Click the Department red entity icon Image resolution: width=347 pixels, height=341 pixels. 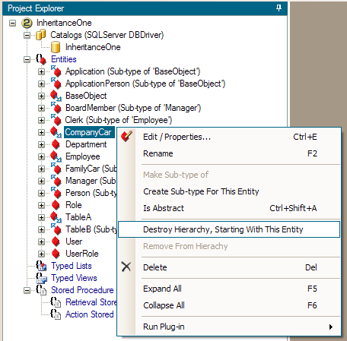pyautogui.click(x=56, y=144)
